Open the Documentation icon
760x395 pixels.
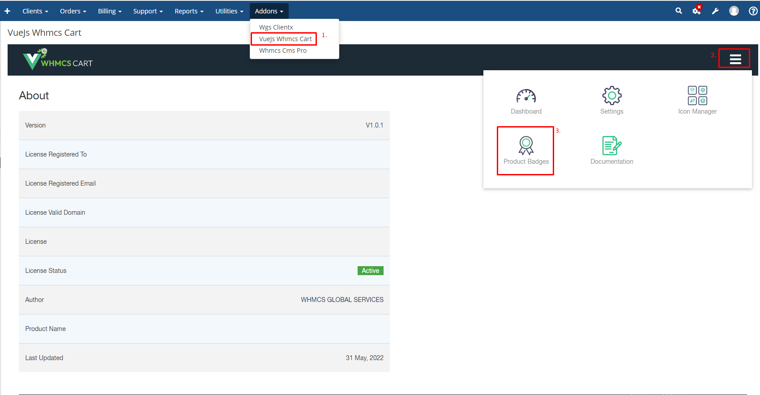pyautogui.click(x=611, y=151)
